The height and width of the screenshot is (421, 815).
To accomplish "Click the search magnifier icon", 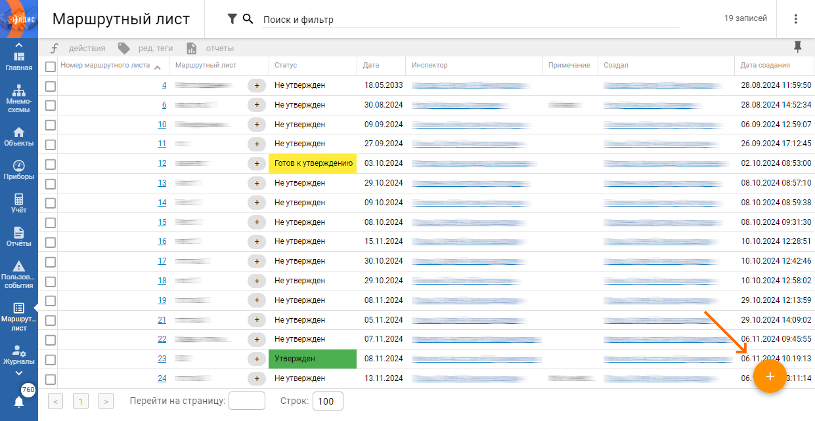I will [248, 19].
